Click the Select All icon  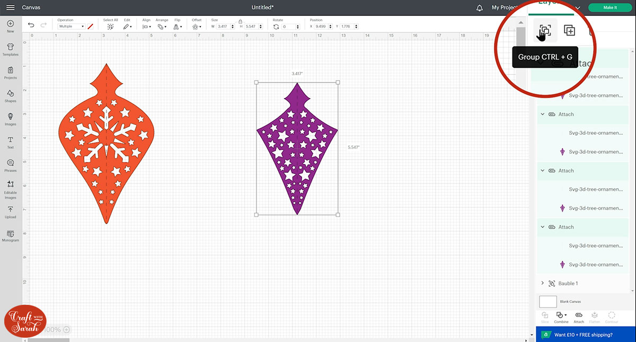click(110, 27)
